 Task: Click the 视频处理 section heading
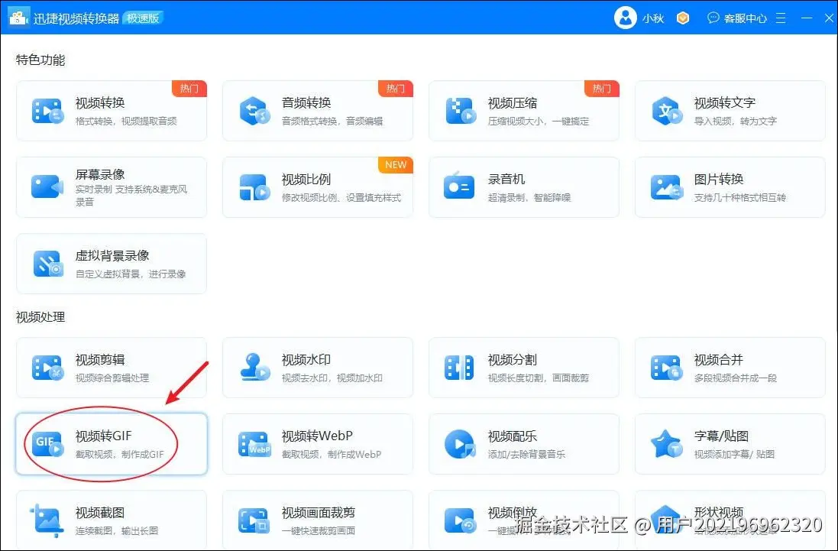point(40,317)
